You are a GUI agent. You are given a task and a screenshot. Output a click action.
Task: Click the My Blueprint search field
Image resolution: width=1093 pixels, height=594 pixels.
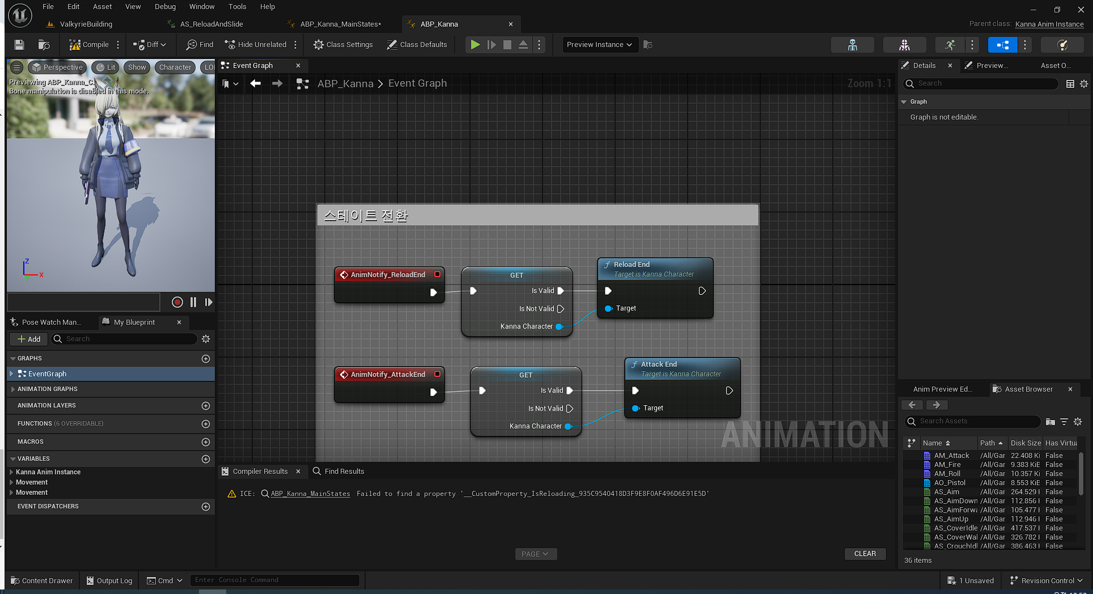[x=125, y=339]
